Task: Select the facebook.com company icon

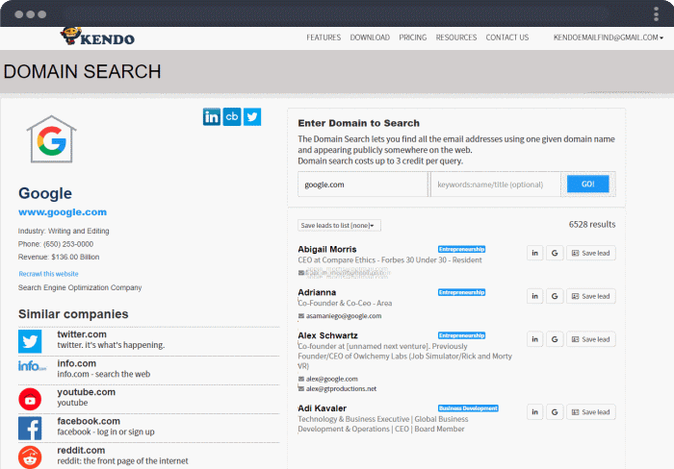Action: (30, 428)
